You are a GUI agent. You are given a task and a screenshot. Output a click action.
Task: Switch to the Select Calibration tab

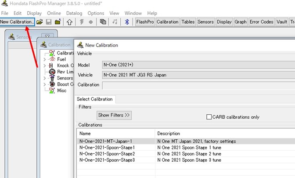pyautogui.click(x=95, y=99)
